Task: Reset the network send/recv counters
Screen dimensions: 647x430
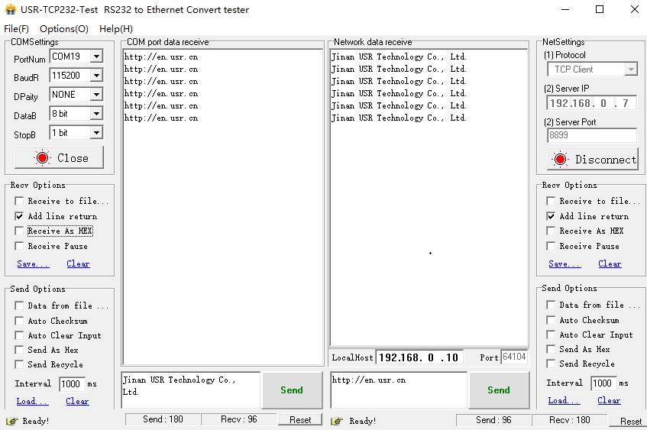Action: point(630,421)
